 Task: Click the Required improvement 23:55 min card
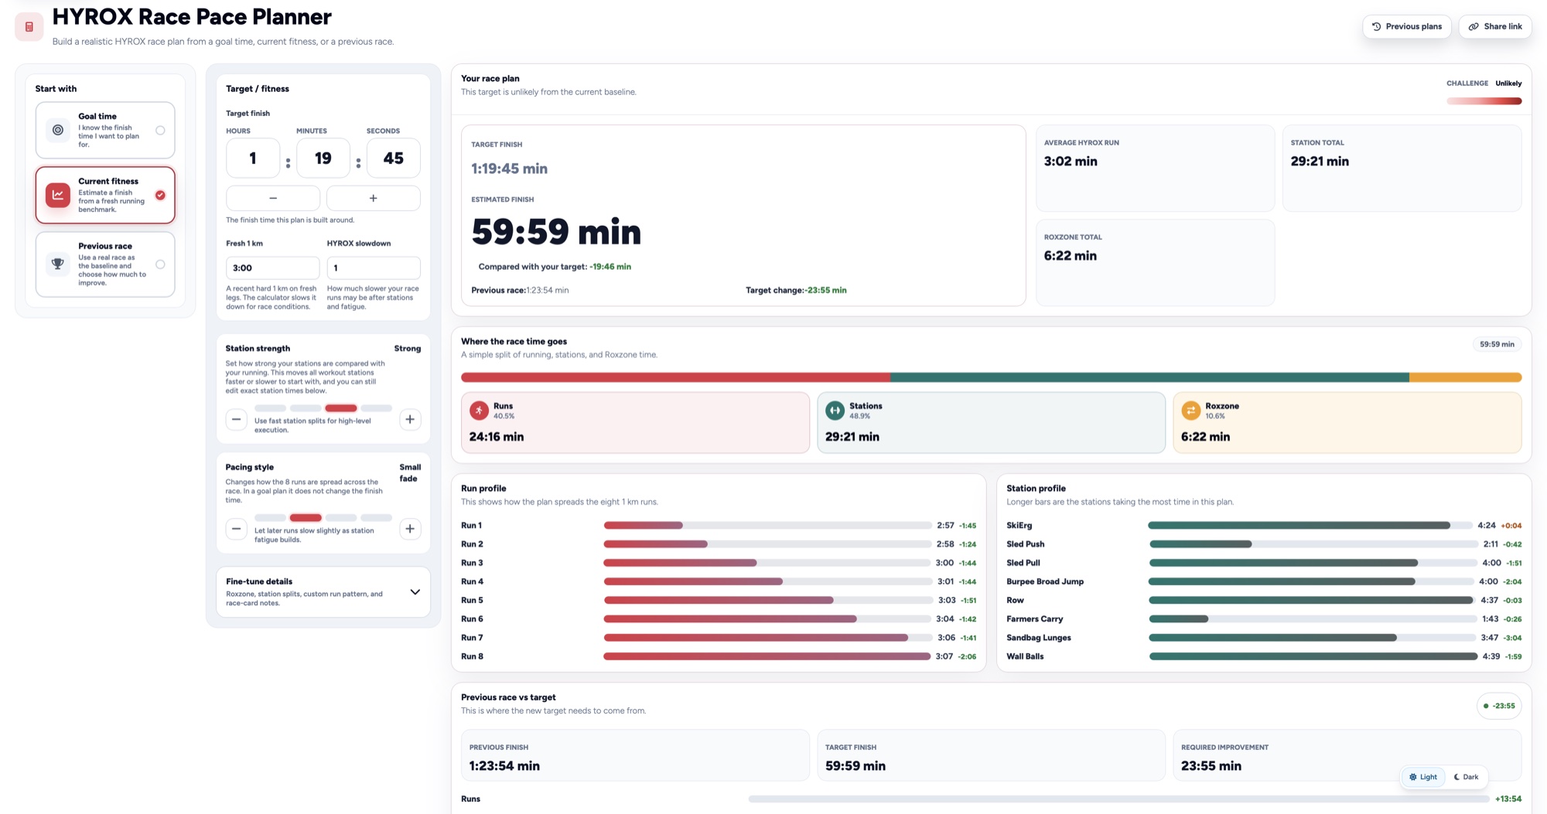[1347, 755]
